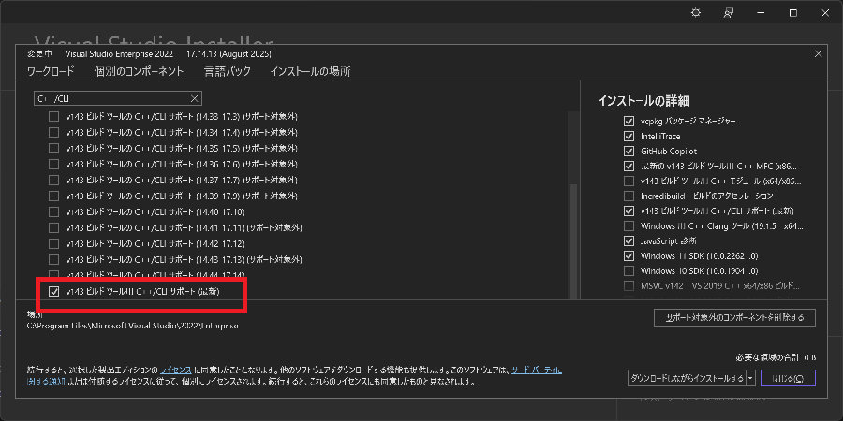Check C++/CLI support (14.39 17.9)
The image size is (843, 421).
(x=53, y=196)
